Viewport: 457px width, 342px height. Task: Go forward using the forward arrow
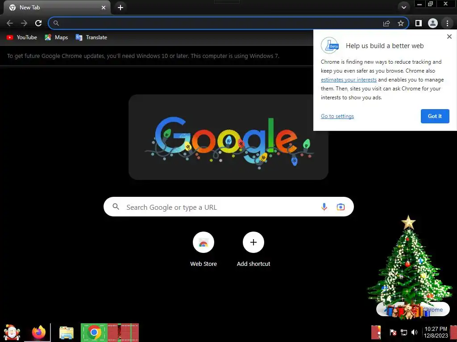click(24, 23)
